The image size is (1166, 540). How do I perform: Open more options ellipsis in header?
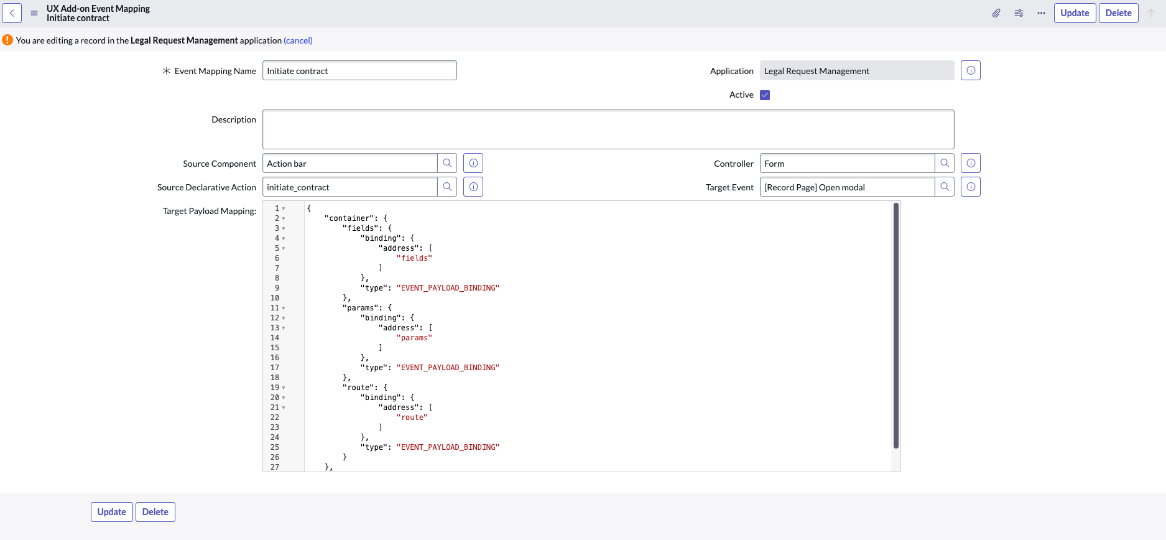[x=1041, y=13]
